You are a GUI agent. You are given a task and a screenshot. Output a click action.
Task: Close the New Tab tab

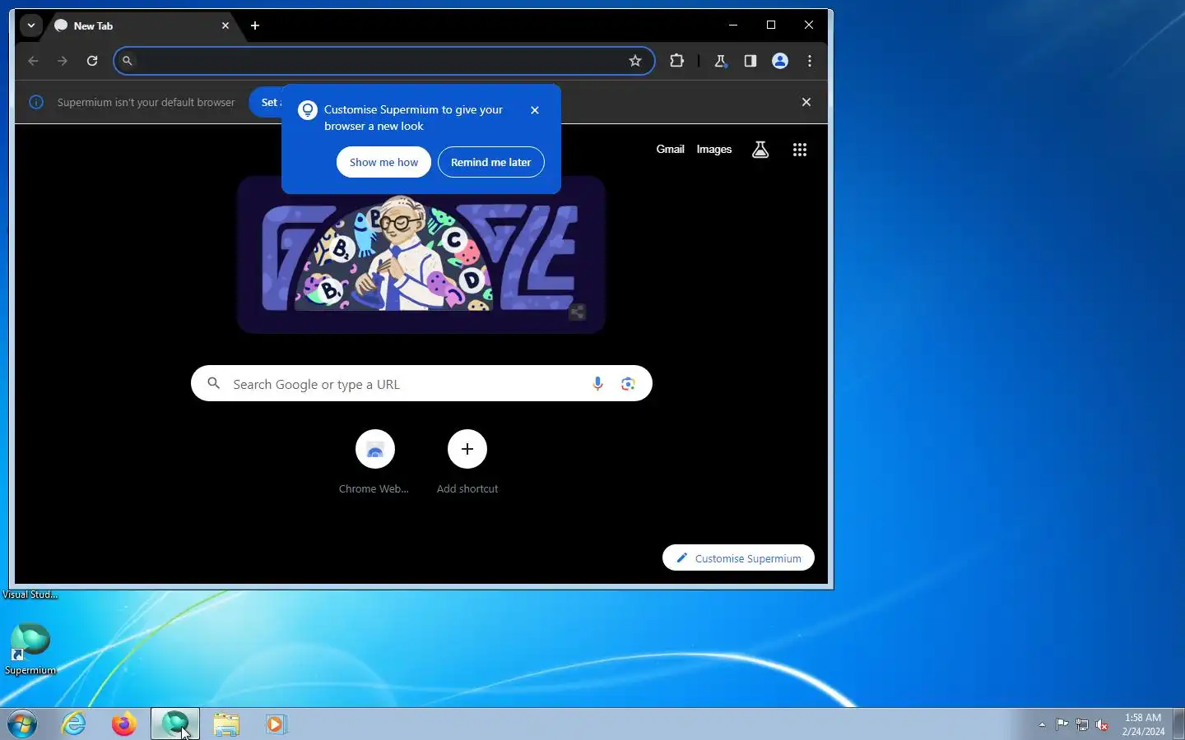pyautogui.click(x=225, y=25)
